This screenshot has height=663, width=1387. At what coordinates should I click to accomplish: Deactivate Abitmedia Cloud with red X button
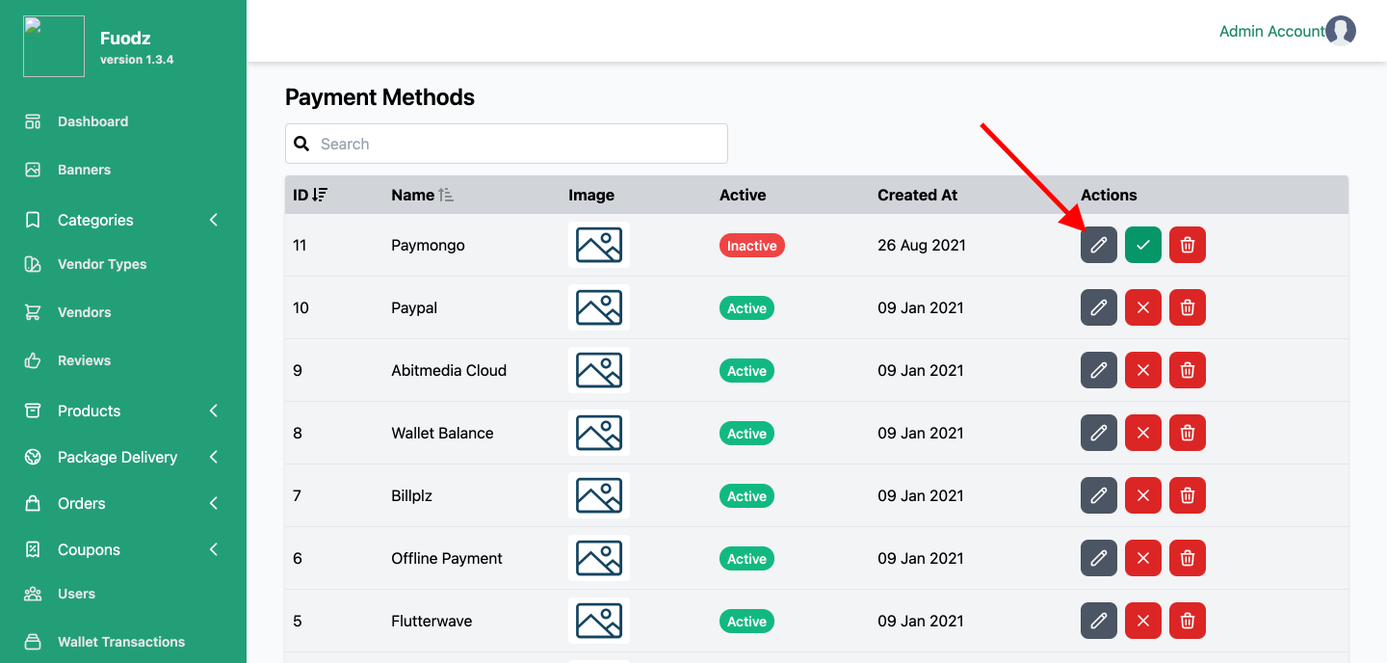(1142, 371)
